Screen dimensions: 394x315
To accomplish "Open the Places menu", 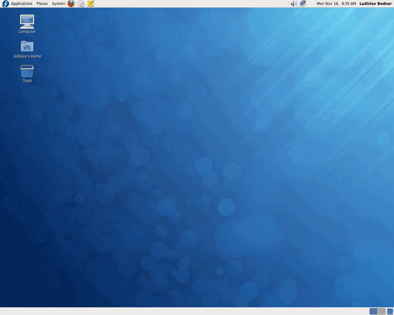I will (x=42, y=4).
